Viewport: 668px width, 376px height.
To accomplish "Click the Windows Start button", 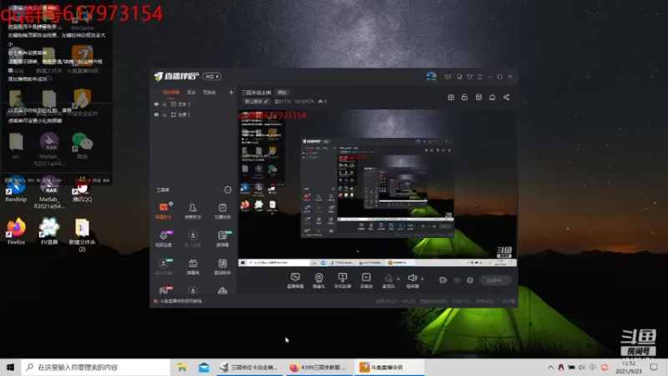I will click(x=10, y=367).
